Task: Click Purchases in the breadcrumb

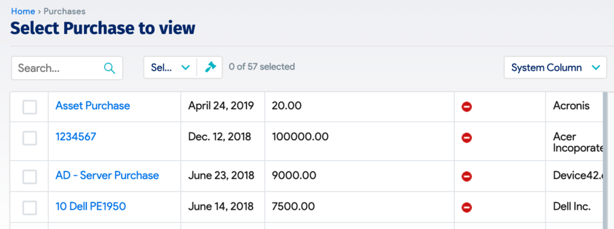Action: 65,11
